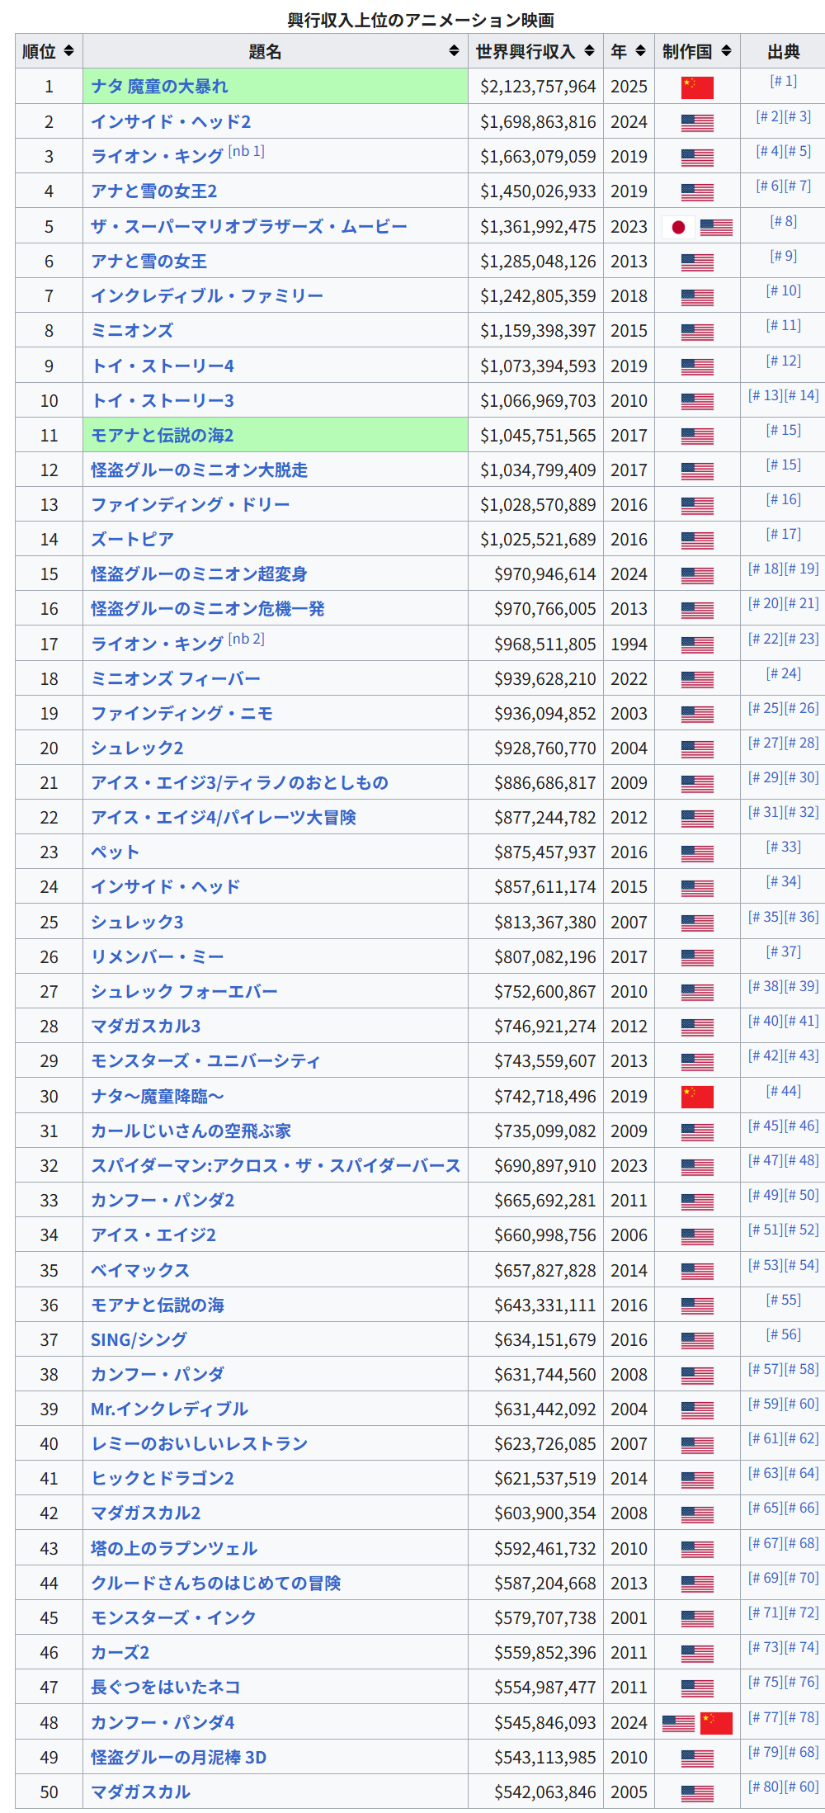
Task: Open the モアナと伝説の海2 link
Action: click(163, 435)
